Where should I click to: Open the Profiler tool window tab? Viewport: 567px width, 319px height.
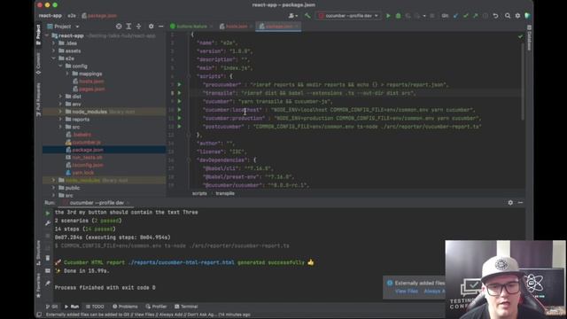(156, 307)
